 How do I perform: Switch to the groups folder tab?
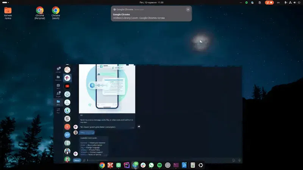pyautogui.click(x=58, y=94)
